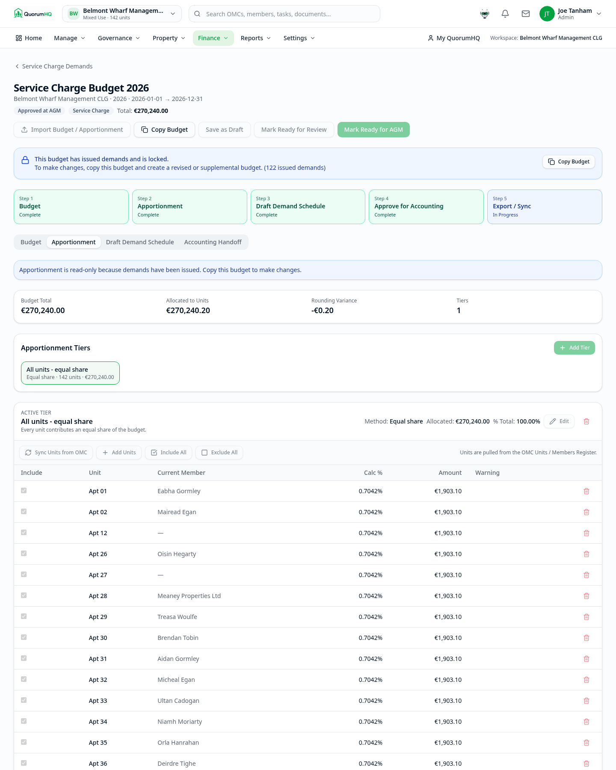Click the JT user avatar
The height and width of the screenshot is (770, 616).
[x=547, y=14]
